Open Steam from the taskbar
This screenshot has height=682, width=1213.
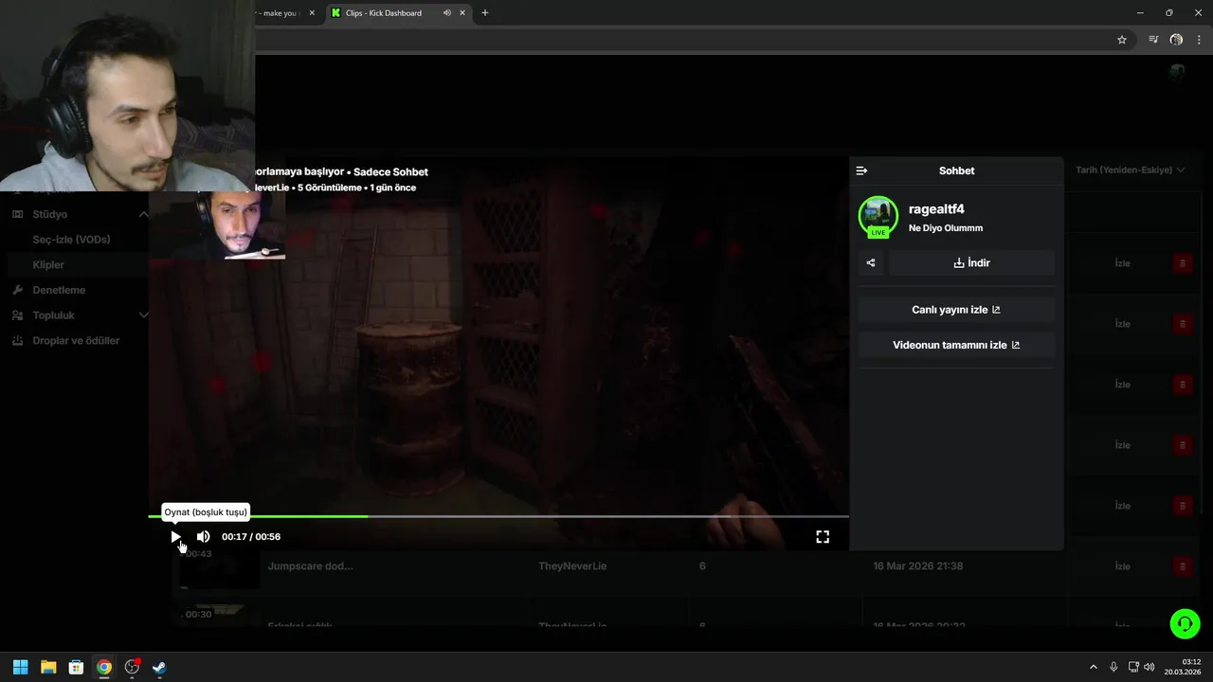tap(159, 667)
